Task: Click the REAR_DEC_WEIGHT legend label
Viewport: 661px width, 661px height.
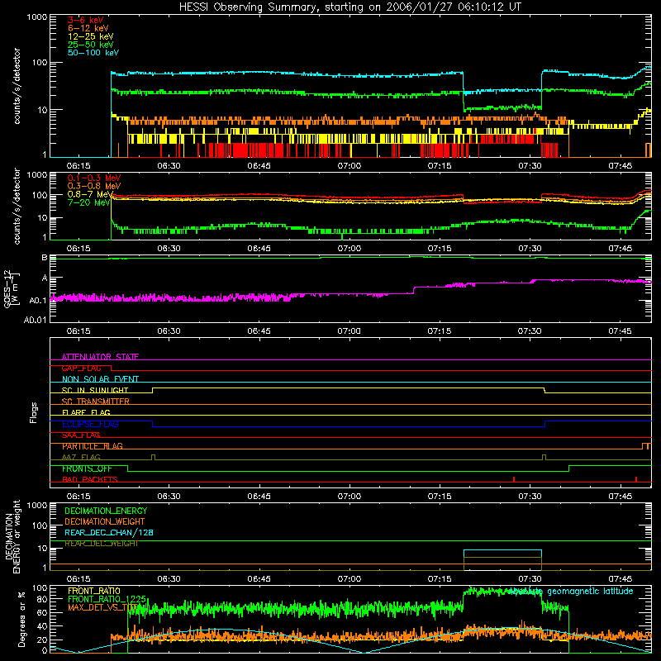Action: click(x=101, y=544)
